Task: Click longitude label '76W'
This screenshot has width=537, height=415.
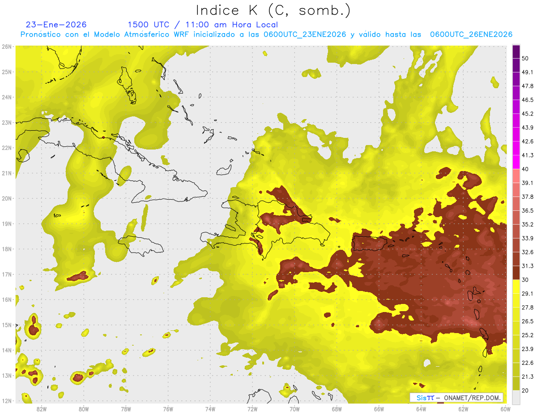Action: [168, 409]
